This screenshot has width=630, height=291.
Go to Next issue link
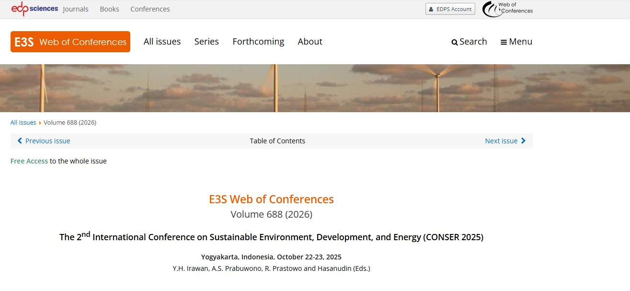tap(501, 141)
